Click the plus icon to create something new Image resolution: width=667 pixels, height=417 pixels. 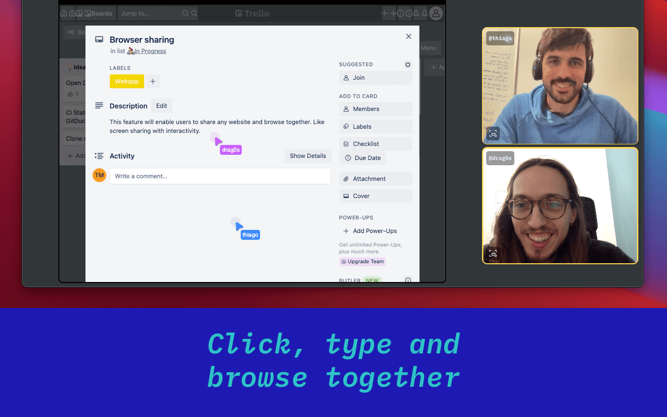[389, 14]
